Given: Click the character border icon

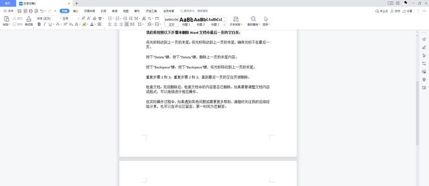Looking at the screenshot, I should [x=99, y=24].
